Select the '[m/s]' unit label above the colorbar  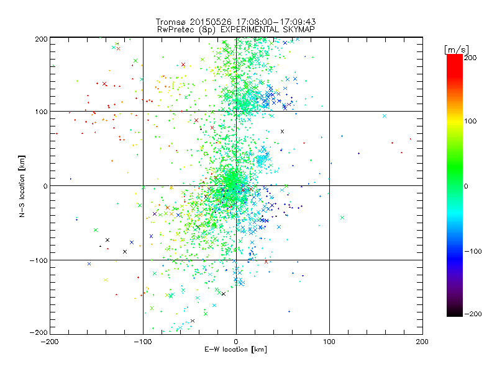(457, 50)
